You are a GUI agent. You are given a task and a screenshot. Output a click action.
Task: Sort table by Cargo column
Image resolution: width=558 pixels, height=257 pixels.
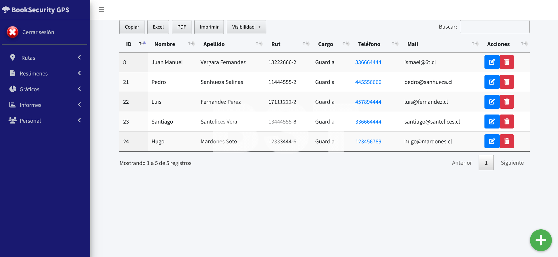pos(332,44)
